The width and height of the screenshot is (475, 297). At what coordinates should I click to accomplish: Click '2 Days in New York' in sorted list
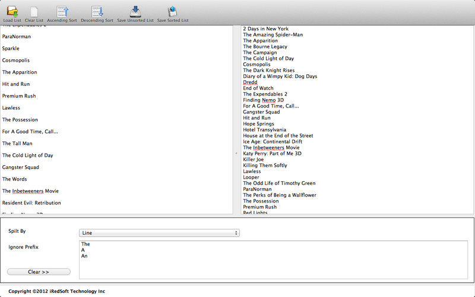[x=265, y=29]
